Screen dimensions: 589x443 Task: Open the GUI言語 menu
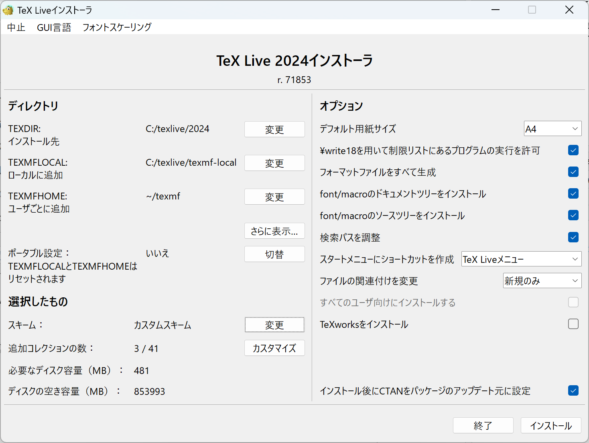(54, 27)
